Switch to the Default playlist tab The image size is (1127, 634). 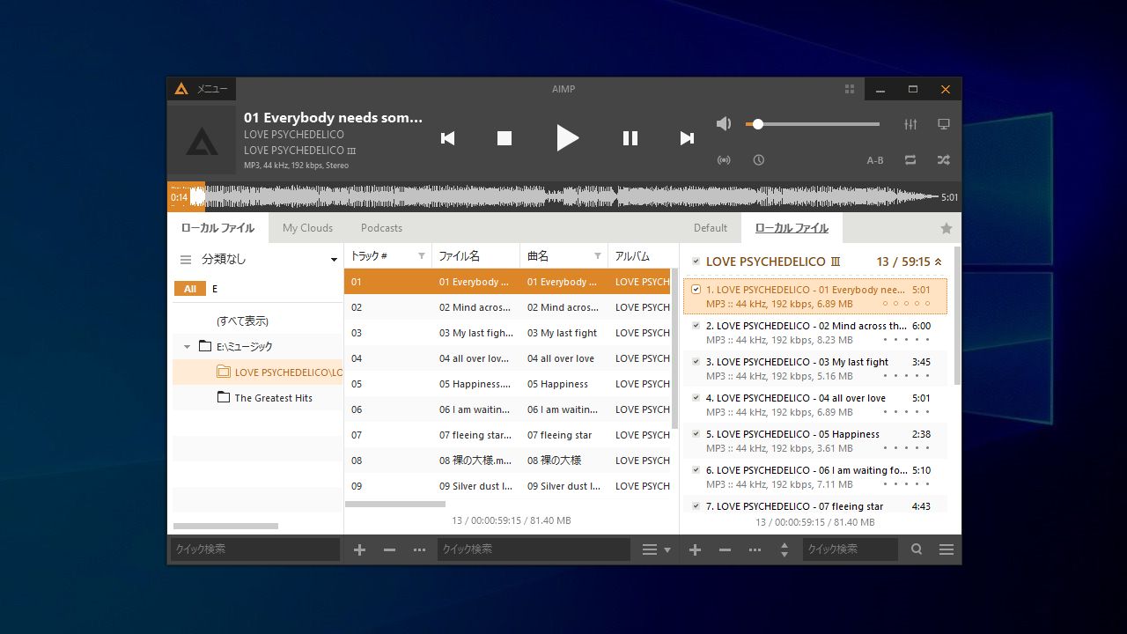click(710, 228)
